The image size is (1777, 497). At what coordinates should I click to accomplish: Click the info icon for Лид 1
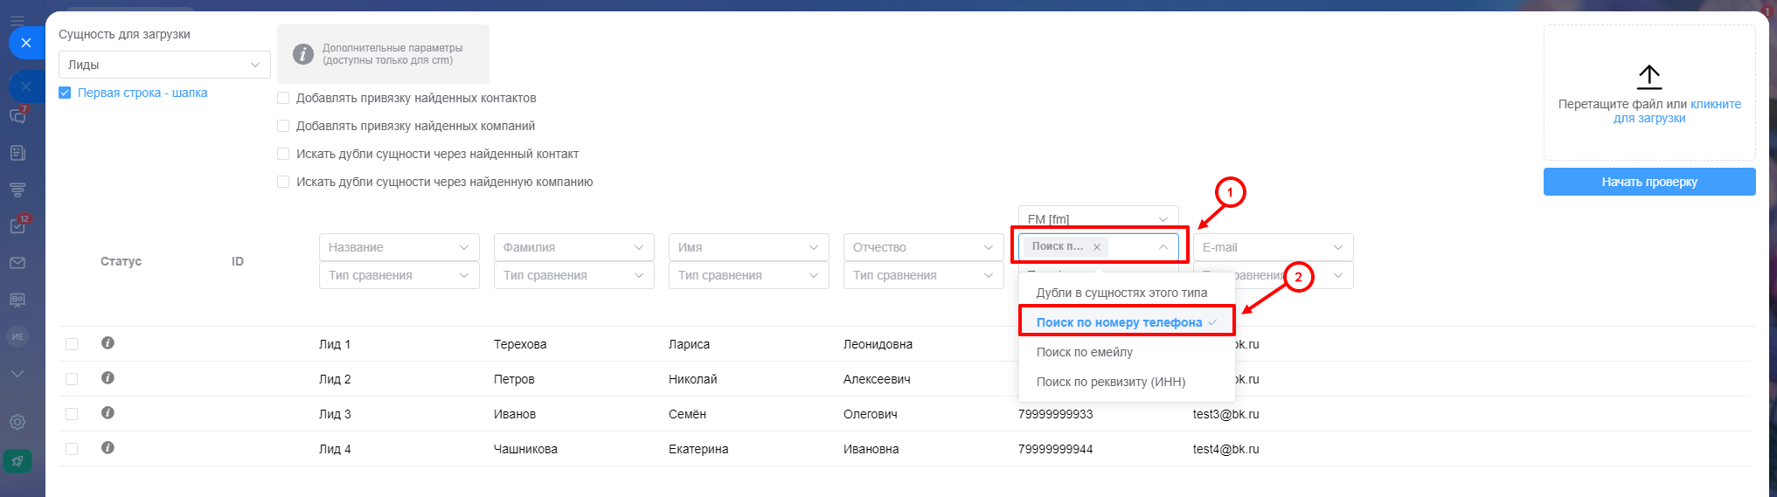pyautogui.click(x=108, y=343)
